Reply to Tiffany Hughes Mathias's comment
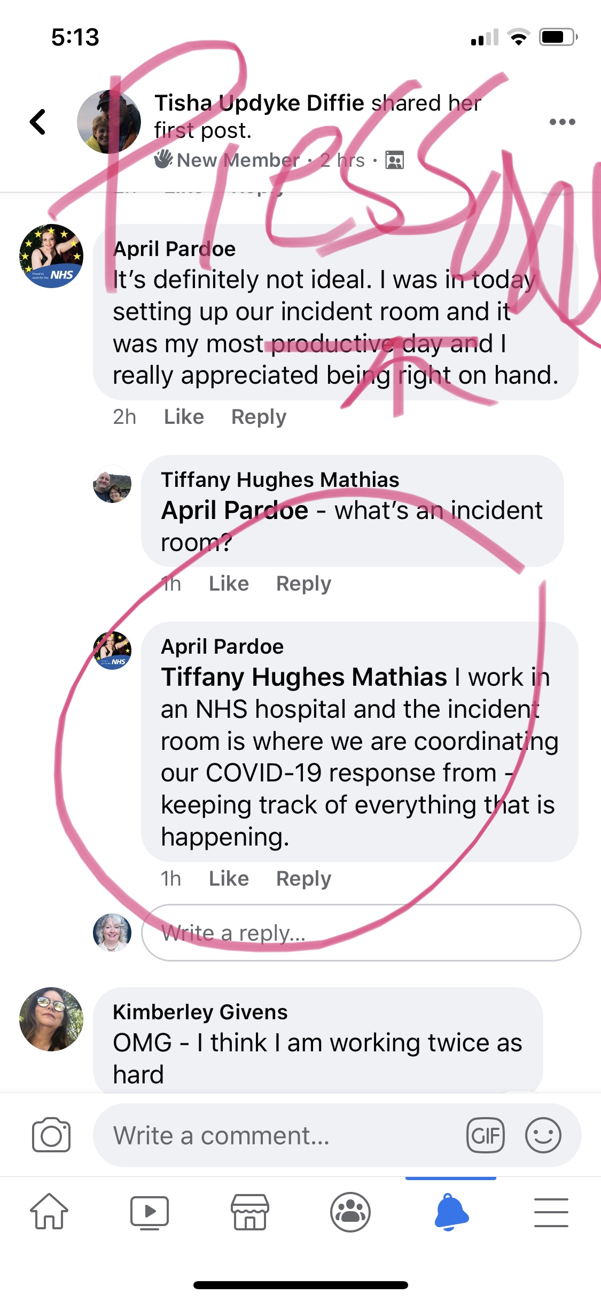 coord(303,584)
